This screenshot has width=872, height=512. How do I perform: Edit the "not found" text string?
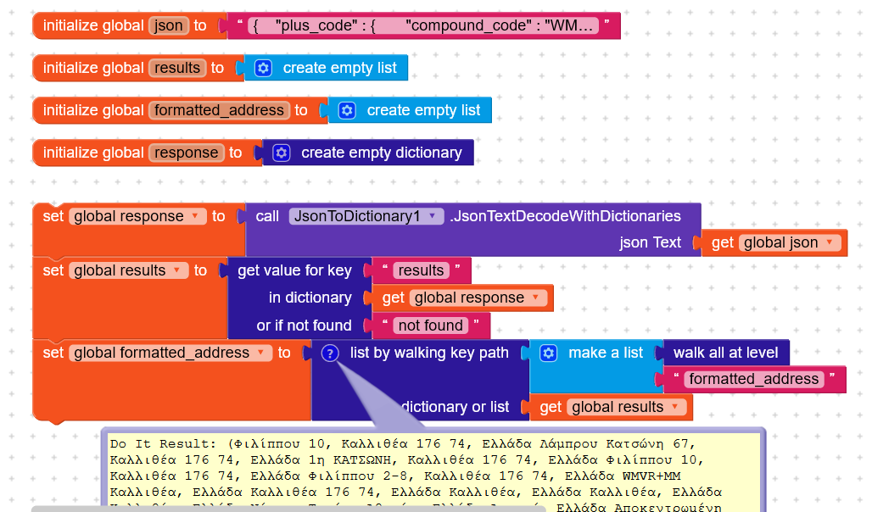click(x=430, y=326)
